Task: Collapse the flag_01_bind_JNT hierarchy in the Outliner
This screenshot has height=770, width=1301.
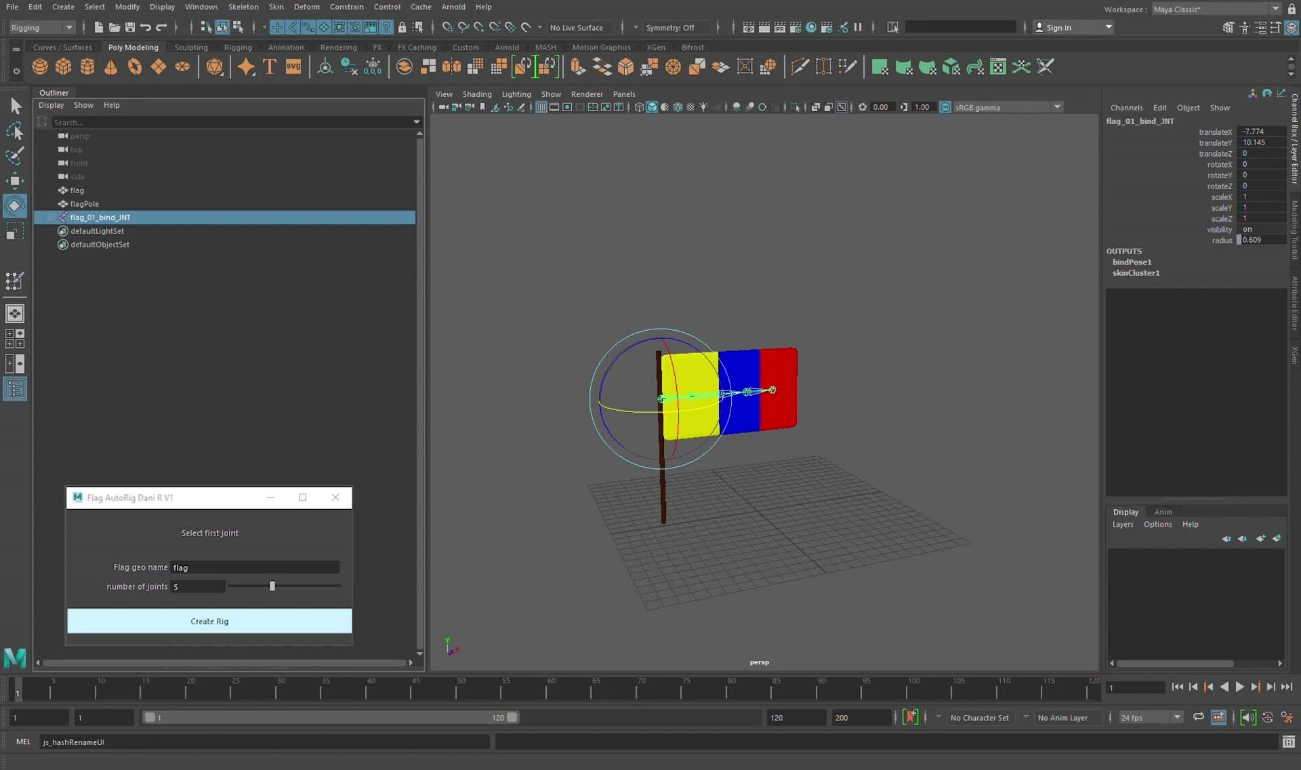Action: 52,217
